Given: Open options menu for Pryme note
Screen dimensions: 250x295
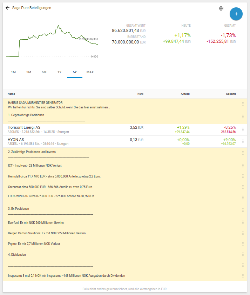Looking at the screenshot, I should [x=243, y=244].
